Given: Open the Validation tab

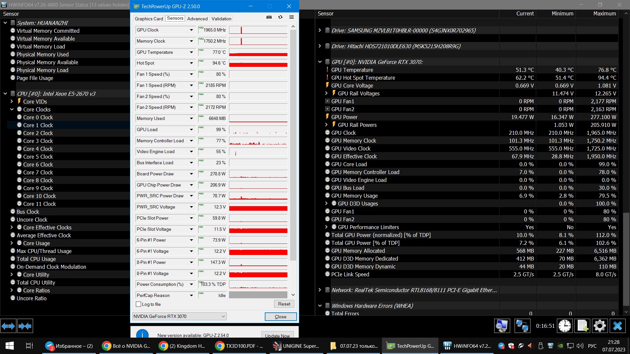Looking at the screenshot, I should tap(221, 19).
